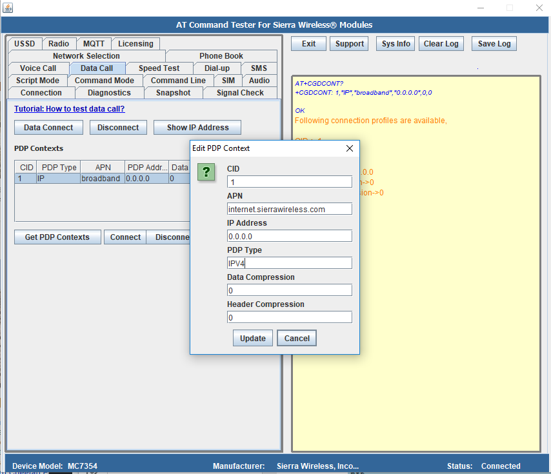Select the Phone Book tab
This screenshot has height=474, width=551.
click(x=221, y=56)
